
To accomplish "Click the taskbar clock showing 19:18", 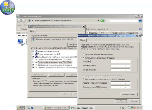I will point(139,108).
